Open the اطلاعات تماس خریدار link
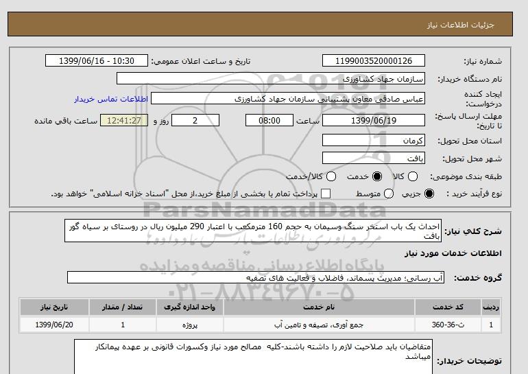The image size is (528, 374). pyautogui.click(x=111, y=99)
